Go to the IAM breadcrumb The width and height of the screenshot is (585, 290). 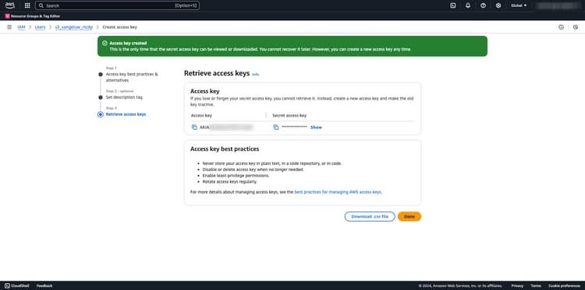[x=21, y=27]
